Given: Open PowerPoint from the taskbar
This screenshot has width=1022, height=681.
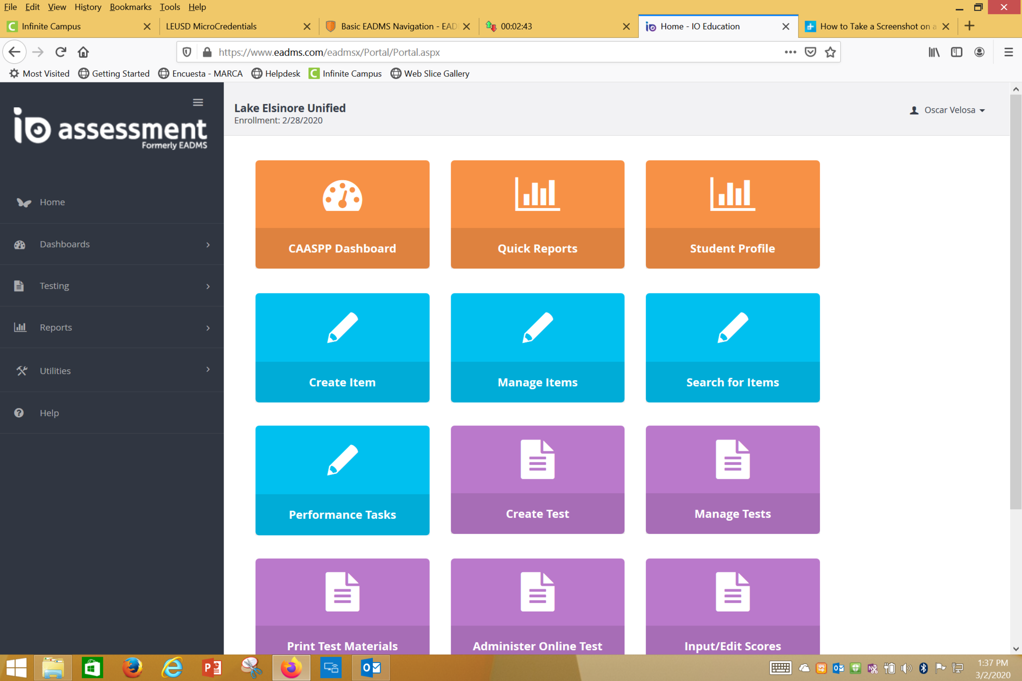Looking at the screenshot, I should [x=212, y=668].
